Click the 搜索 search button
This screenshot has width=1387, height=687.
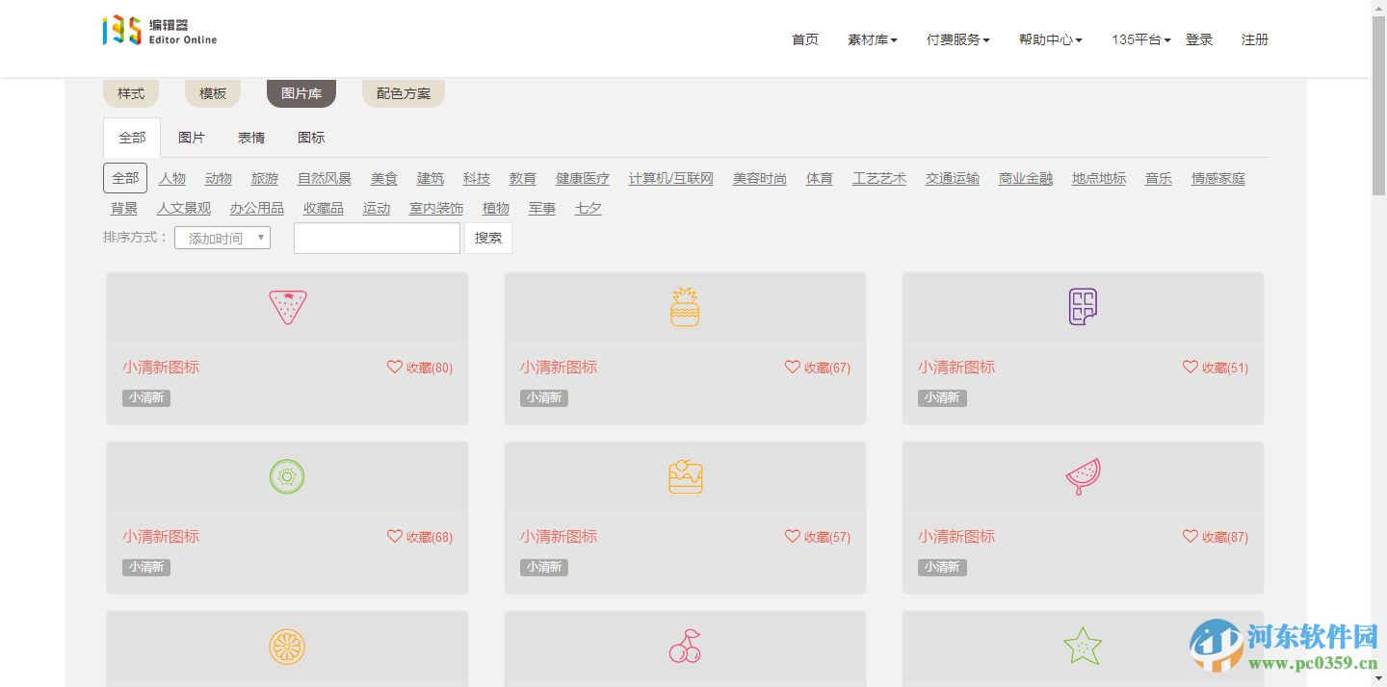[x=487, y=237]
